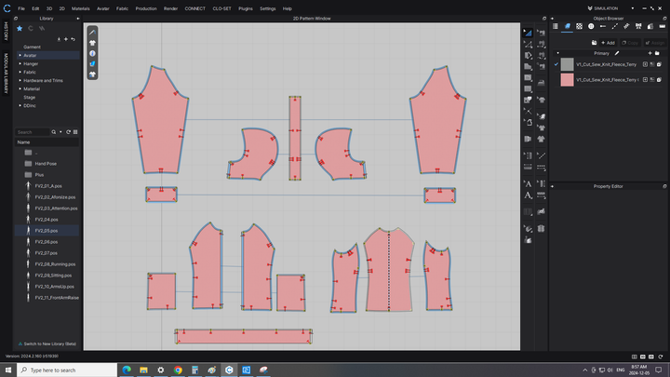
Task: Open the Buttonhole tab in Object Browser
Action: (x=602, y=26)
